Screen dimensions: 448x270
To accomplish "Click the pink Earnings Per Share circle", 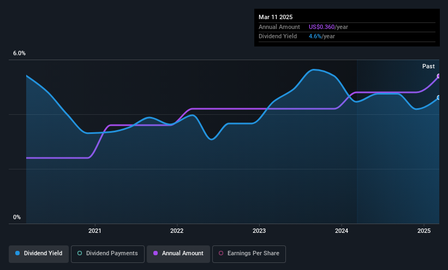I will click(x=221, y=254).
